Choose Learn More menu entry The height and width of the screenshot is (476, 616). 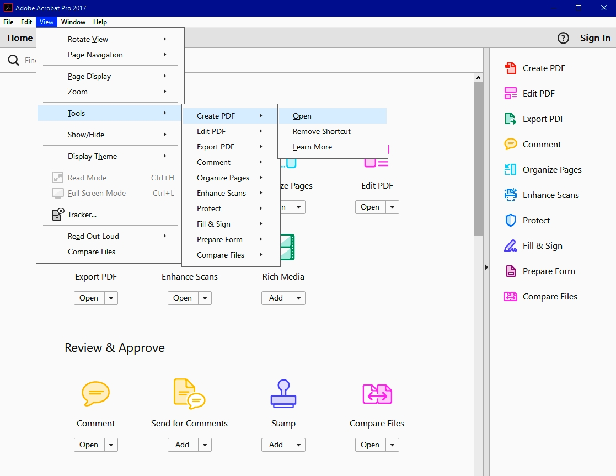(333, 147)
